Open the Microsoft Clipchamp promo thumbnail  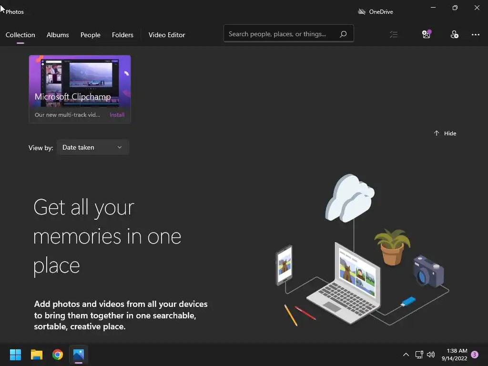pos(80,81)
